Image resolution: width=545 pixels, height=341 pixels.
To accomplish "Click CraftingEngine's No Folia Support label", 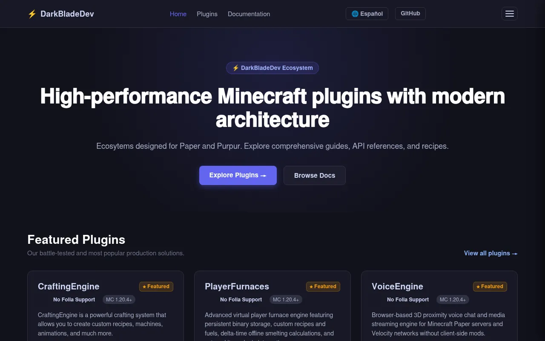I will pyautogui.click(x=74, y=300).
